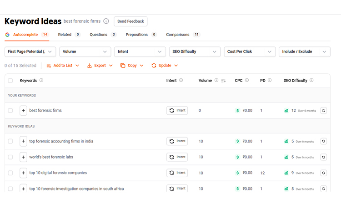
Task: Load Intent for 'world's best forensic labs'
Action: click(177, 157)
